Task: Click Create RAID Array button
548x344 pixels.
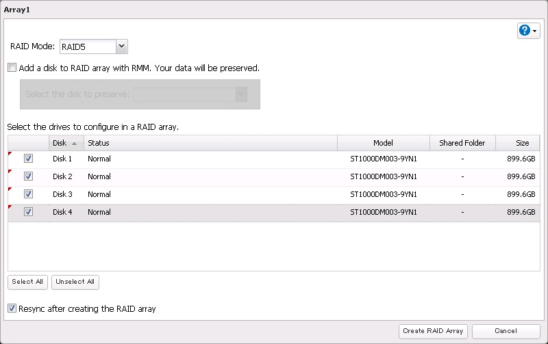Action: pyautogui.click(x=433, y=331)
